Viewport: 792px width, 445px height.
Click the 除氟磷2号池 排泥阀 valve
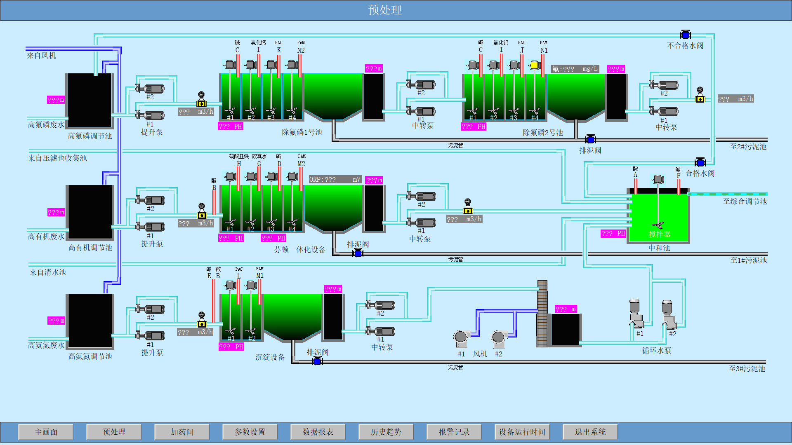590,139
